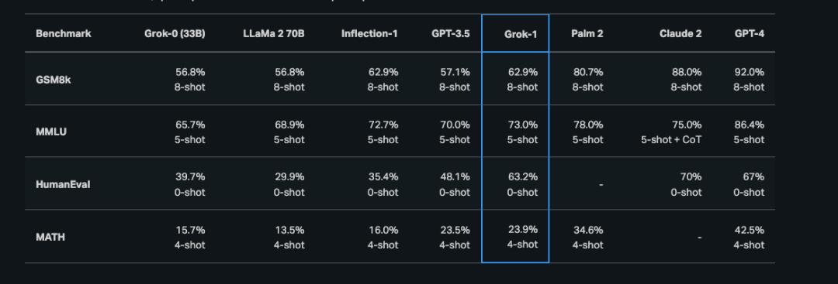Screen dimensions: 838x284
Task: Select the MMLU row label
Action: [51, 132]
